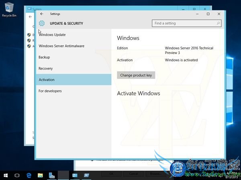Open the last taskbar window icon
The image size is (241, 180).
86,175
